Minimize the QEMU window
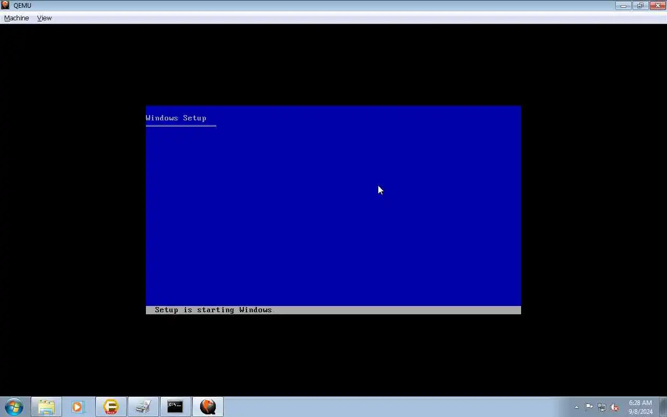The height and width of the screenshot is (417, 667). [623, 6]
